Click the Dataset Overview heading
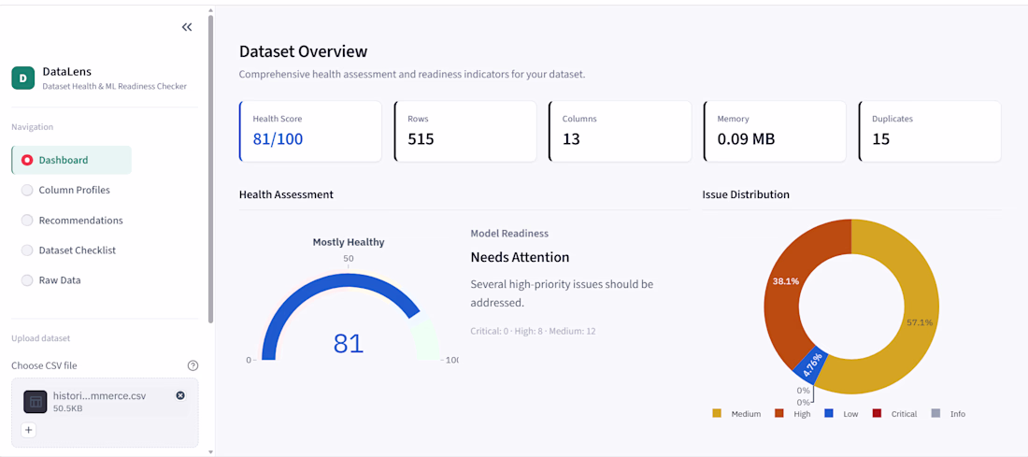The height and width of the screenshot is (457, 1028). (x=303, y=51)
